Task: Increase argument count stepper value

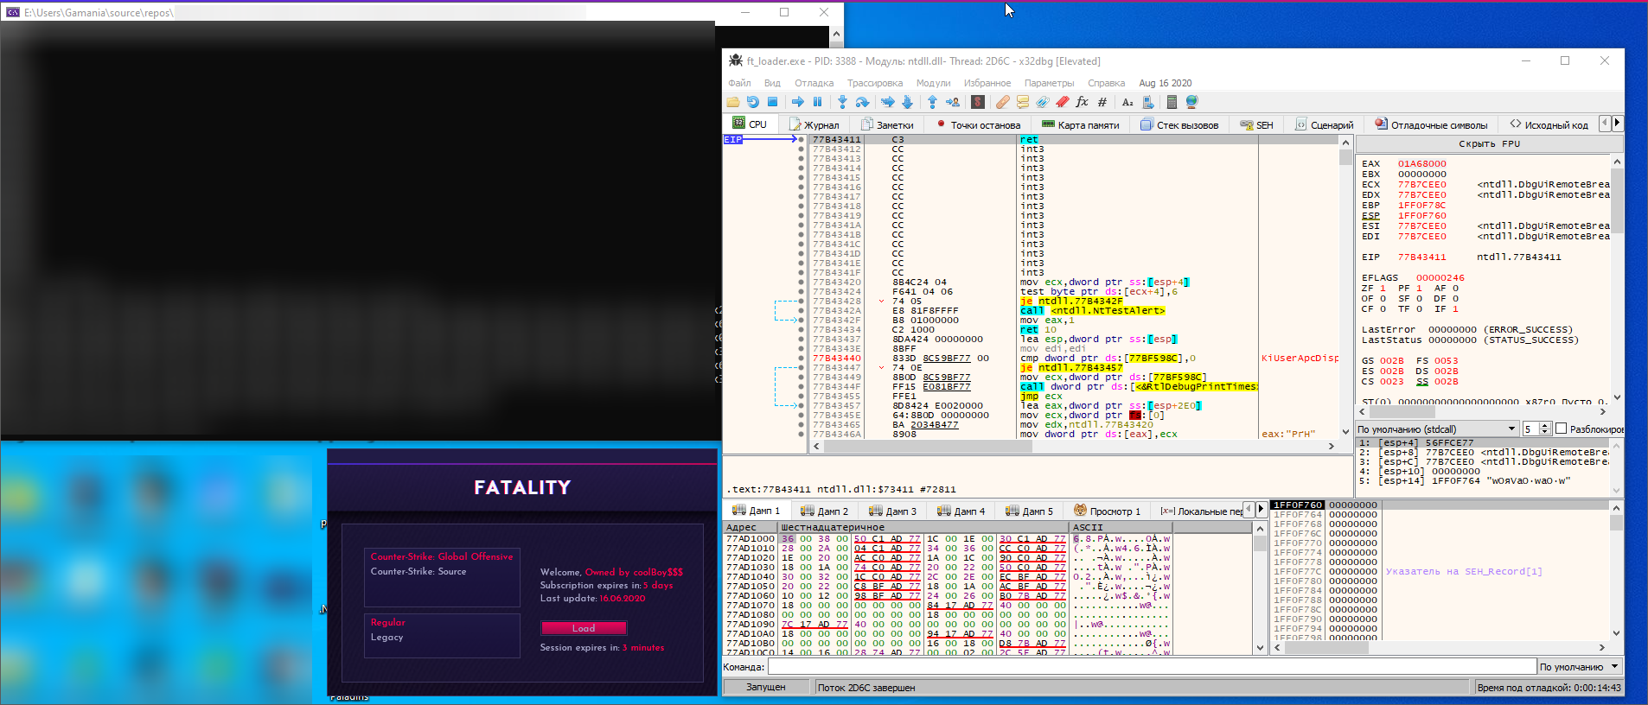Action: coord(1545,426)
